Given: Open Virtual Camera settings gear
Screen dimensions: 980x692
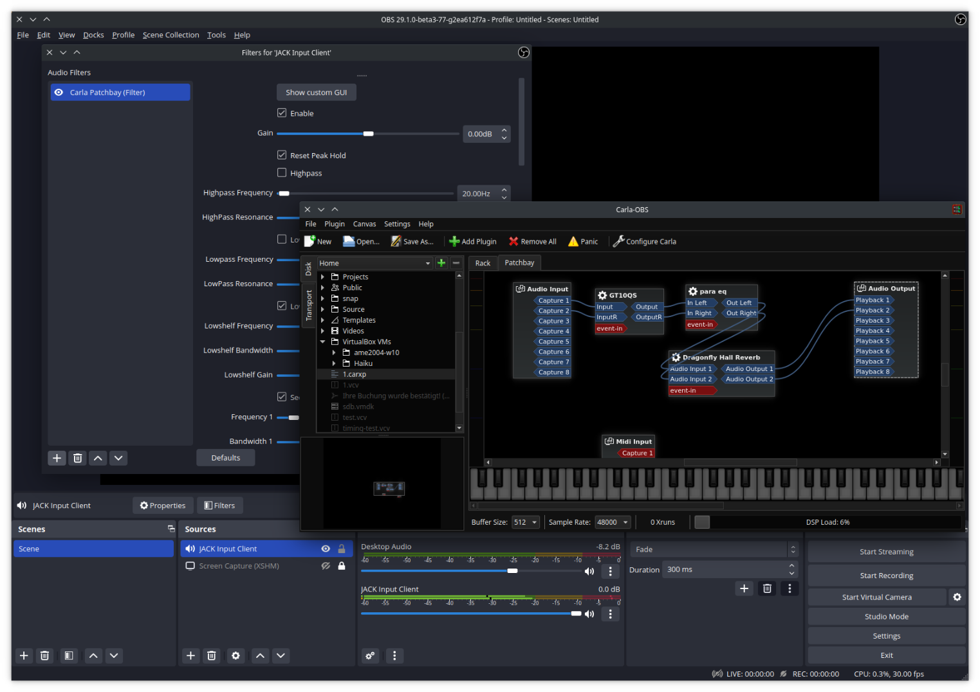Looking at the screenshot, I should tap(957, 597).
